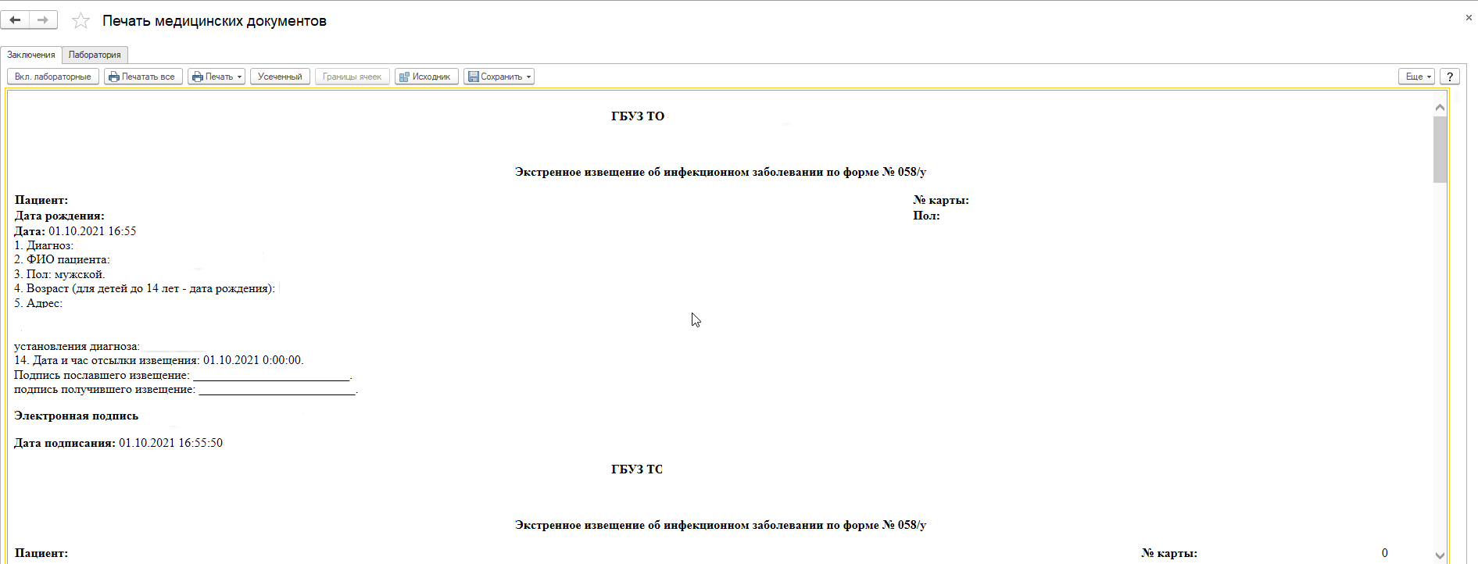Open help with the question mark button

(1450, 77)
